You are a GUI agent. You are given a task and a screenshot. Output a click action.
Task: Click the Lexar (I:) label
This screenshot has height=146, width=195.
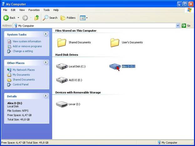[x=74, y=104]
